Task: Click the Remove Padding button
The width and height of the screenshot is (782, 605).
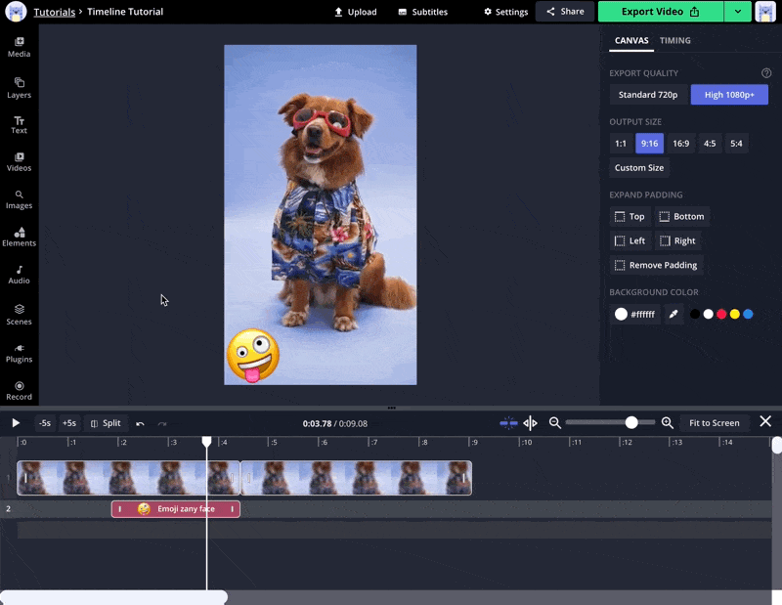Action: tap(656, 265)
